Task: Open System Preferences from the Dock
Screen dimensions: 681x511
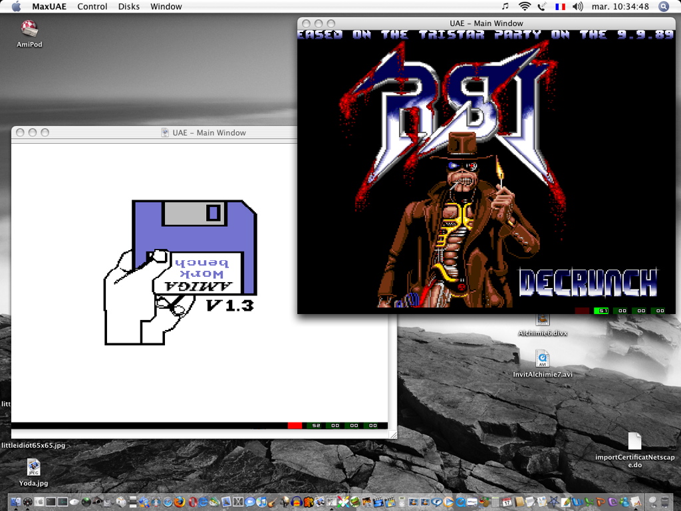Action: pos(39,502)
